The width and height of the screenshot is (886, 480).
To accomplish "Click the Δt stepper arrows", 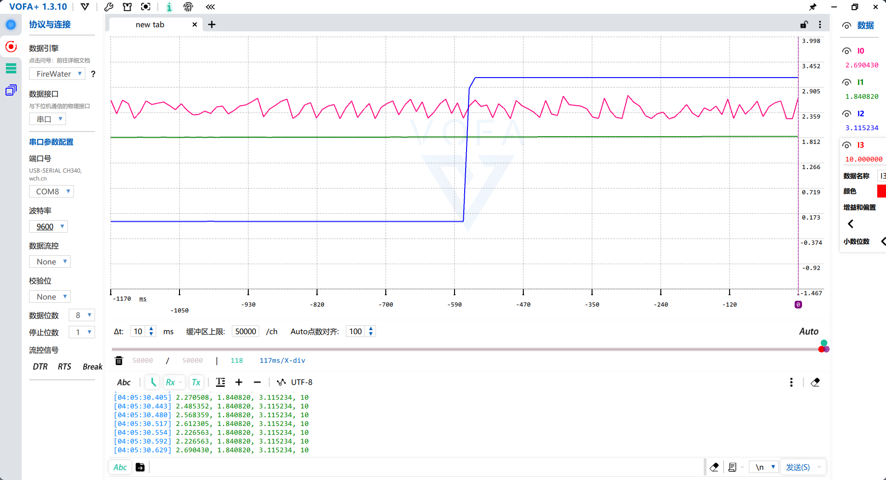I will [151, 331].
